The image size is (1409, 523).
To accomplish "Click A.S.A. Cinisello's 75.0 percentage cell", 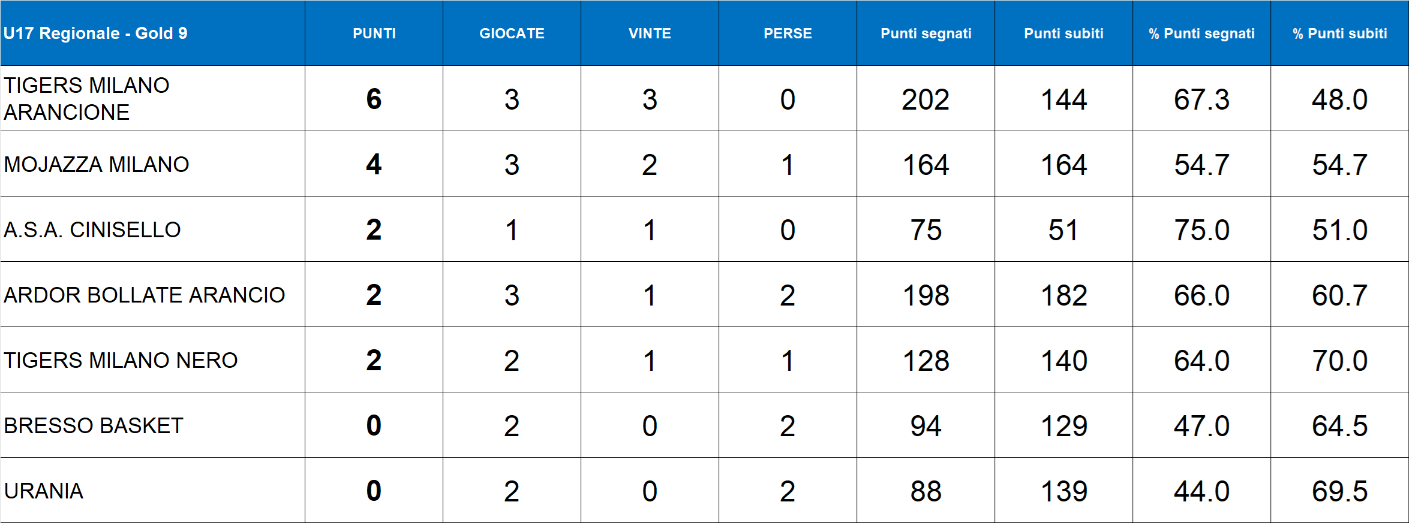I will point(1201,230).
